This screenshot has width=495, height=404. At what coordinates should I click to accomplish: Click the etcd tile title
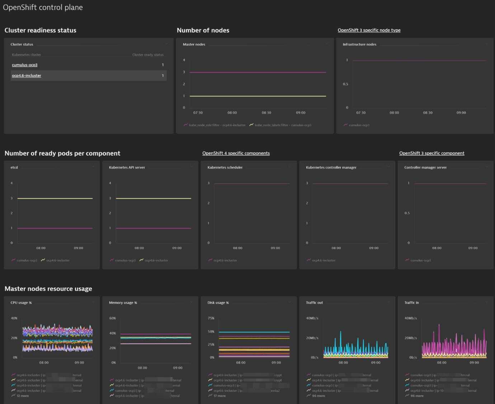coord(14,167)
